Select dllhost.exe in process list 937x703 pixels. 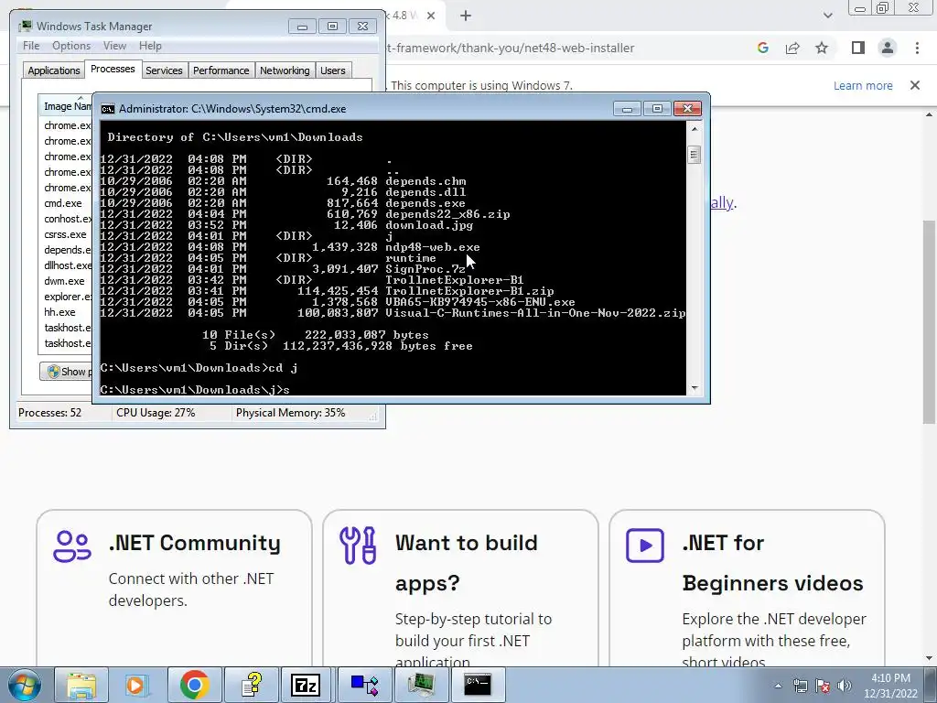click(x=68, y=265)
